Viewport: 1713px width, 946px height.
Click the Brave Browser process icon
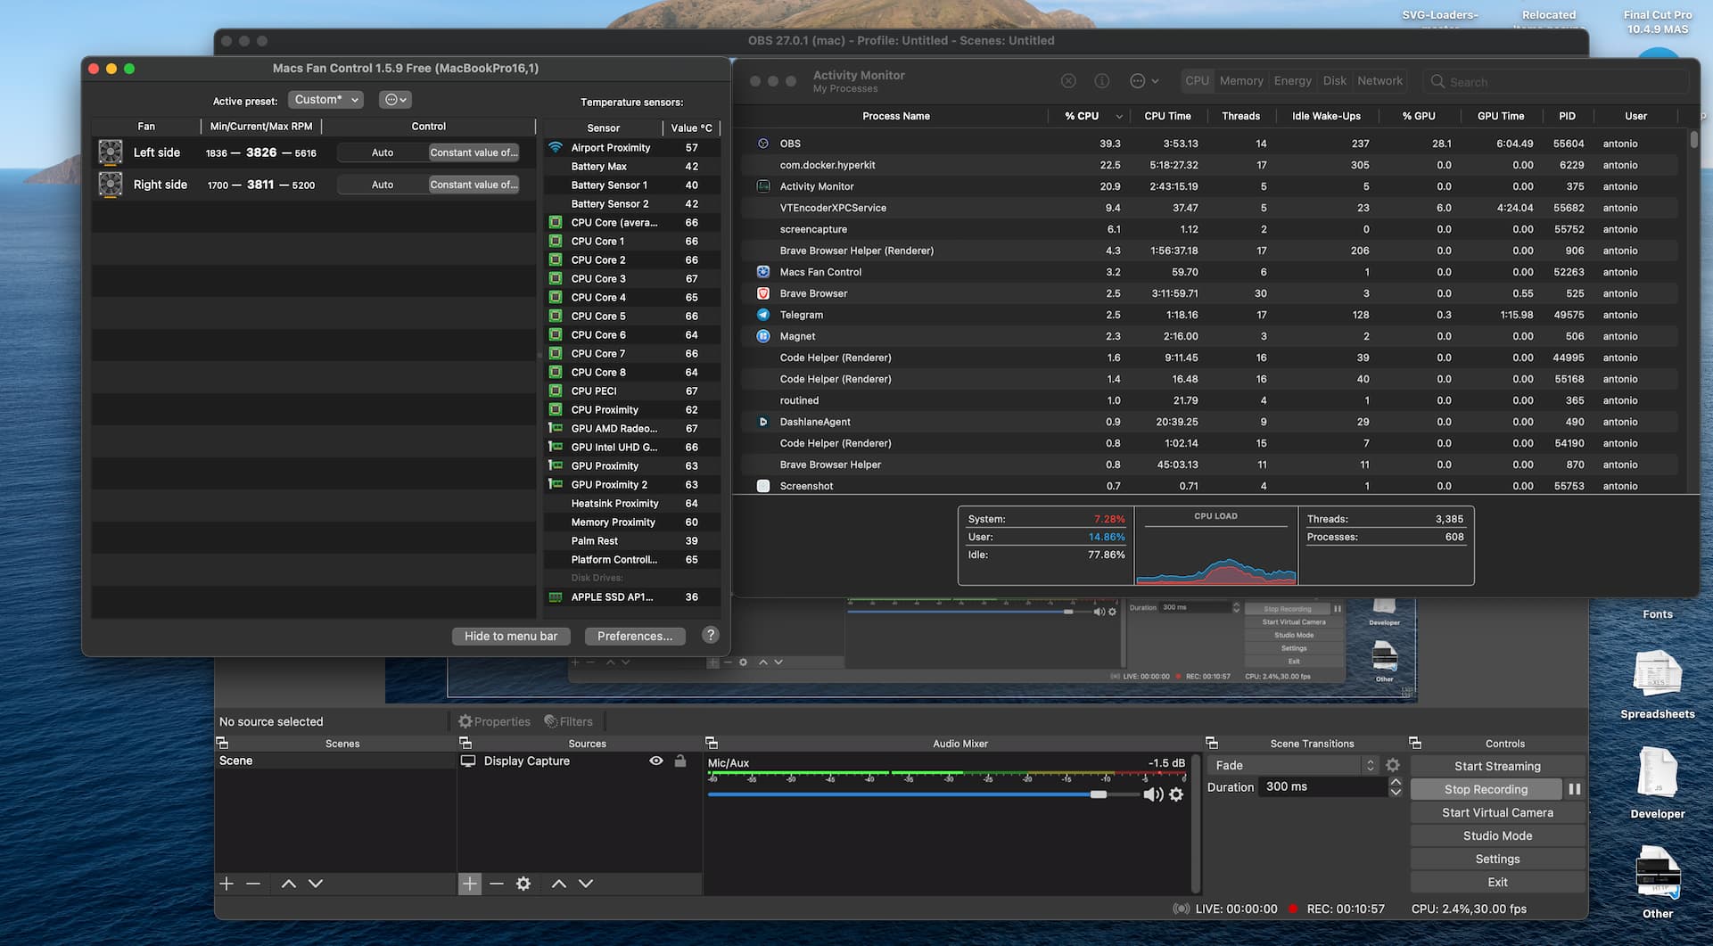(x=763, y=293)
